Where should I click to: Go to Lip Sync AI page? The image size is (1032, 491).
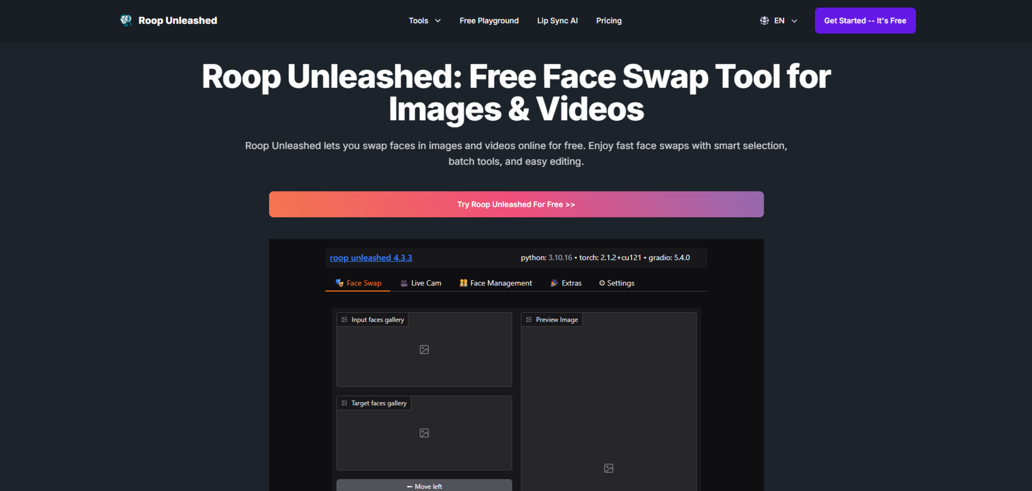[x=557, y=20]
